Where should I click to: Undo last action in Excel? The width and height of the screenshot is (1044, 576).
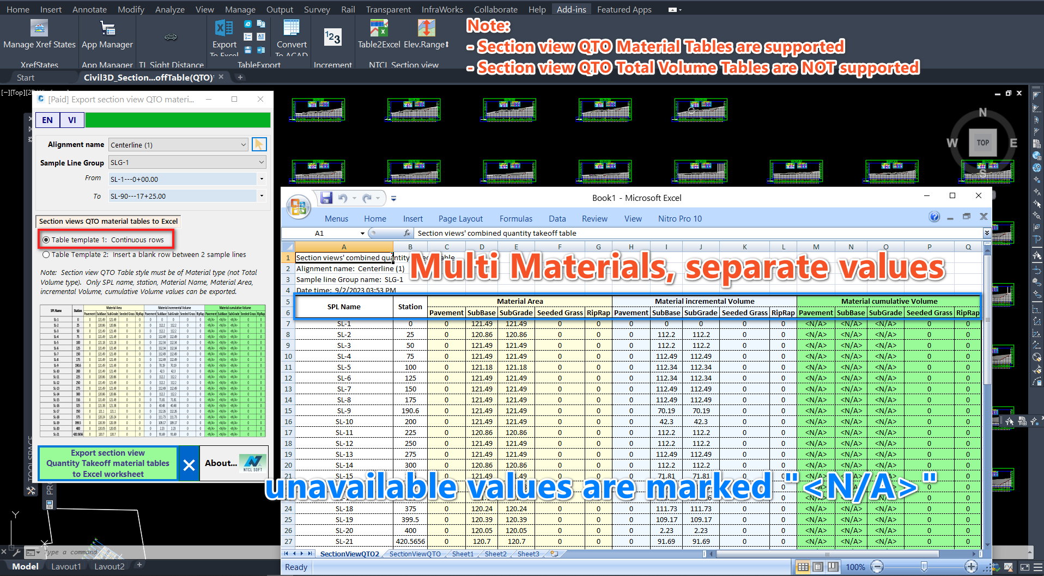343,198
